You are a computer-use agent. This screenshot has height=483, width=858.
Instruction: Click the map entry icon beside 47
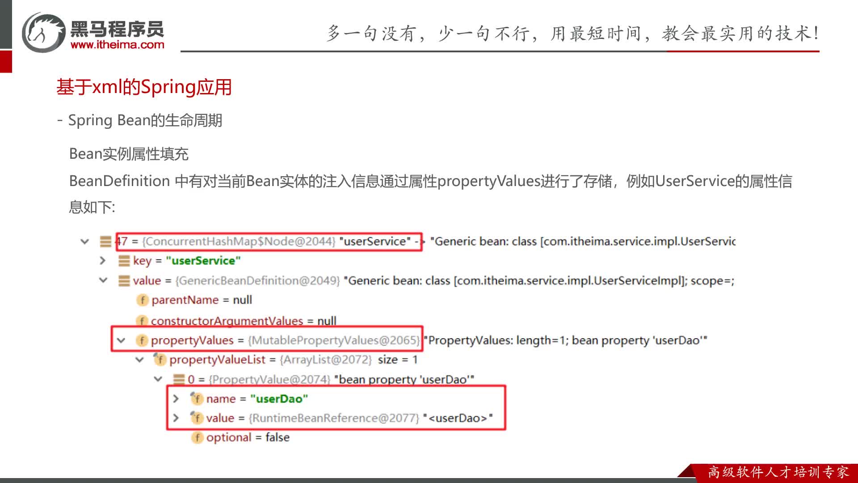105,241
